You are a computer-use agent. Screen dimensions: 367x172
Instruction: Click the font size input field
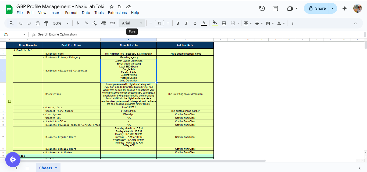point(159,23)
